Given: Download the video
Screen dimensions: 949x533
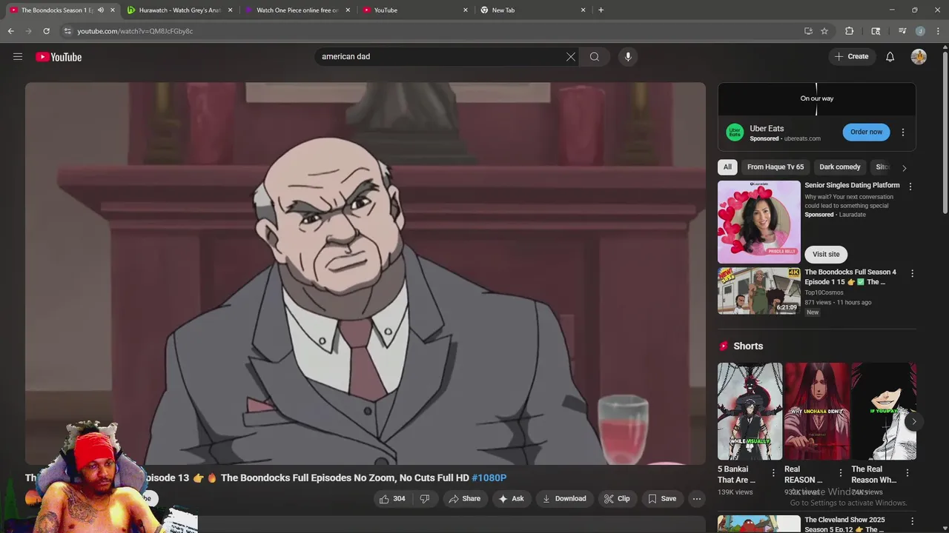Looking at the screenshot, I should 564,499.
